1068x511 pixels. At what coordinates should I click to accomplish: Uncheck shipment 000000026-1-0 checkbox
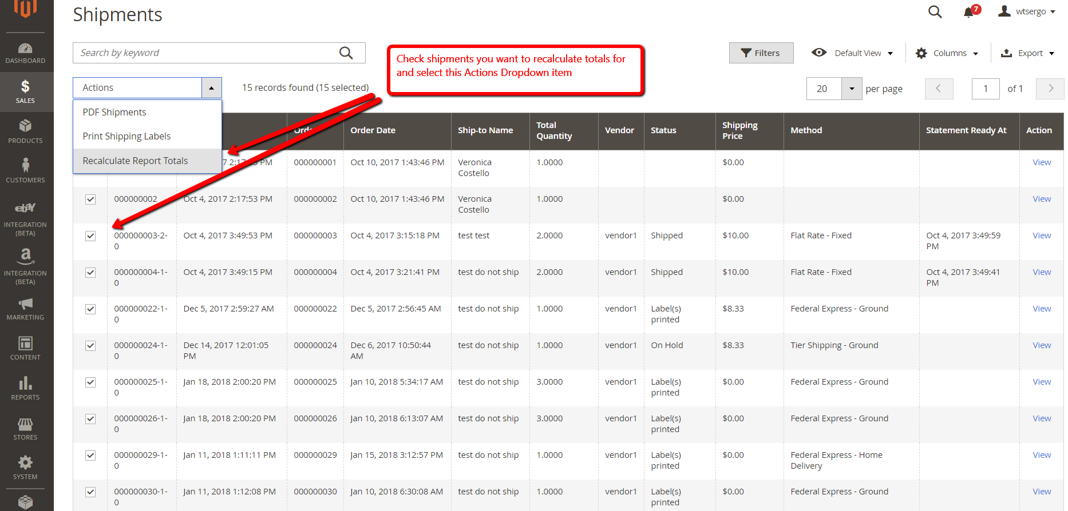point(90,419)
